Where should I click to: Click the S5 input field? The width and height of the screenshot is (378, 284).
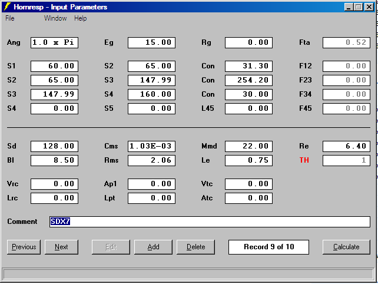click(x=152, y=108)
